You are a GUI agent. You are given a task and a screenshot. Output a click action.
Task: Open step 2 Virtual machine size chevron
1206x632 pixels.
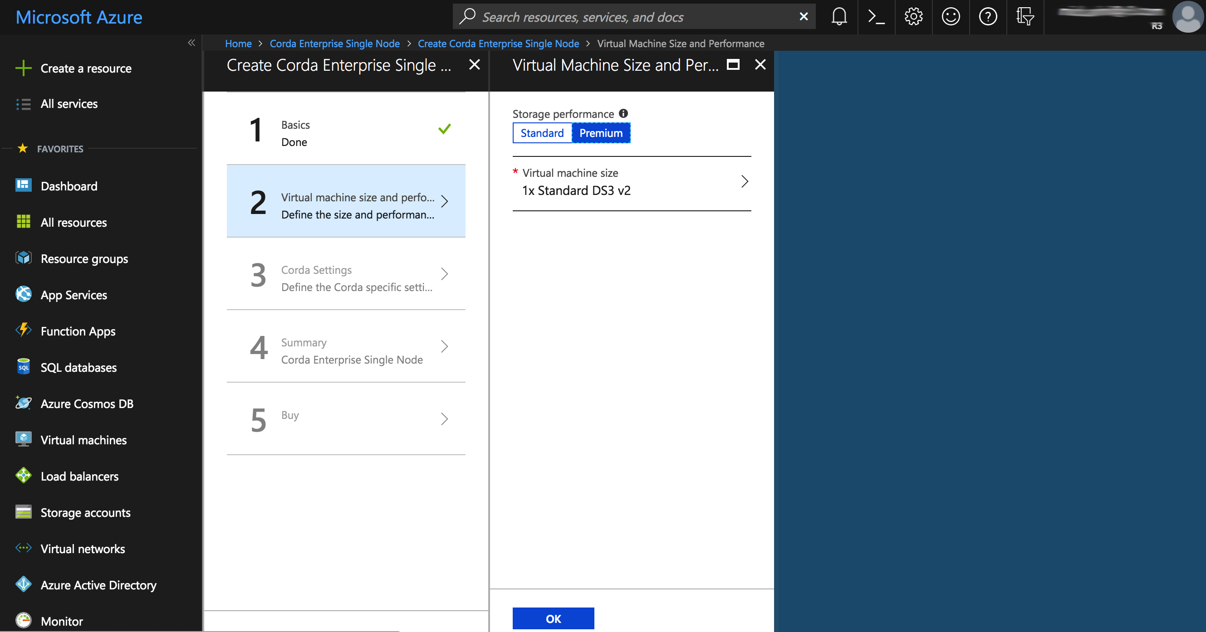click(444, 202)
